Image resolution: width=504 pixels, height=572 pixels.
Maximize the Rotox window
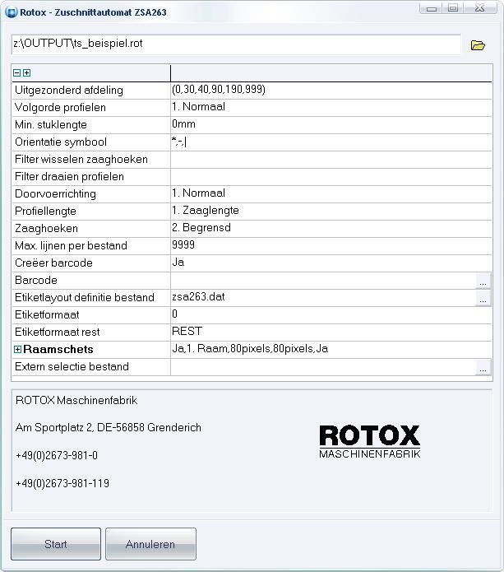click(x=453, y=8)
